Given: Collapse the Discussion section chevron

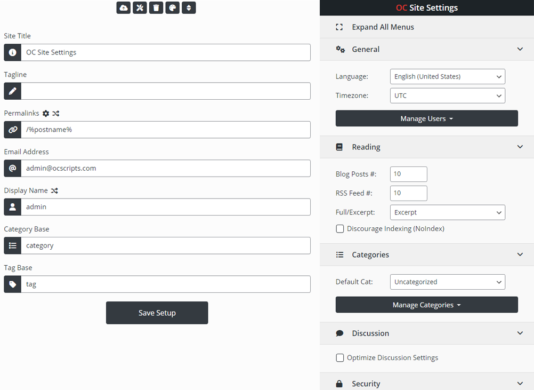Looking at the screenshot, I should point(520,333).
